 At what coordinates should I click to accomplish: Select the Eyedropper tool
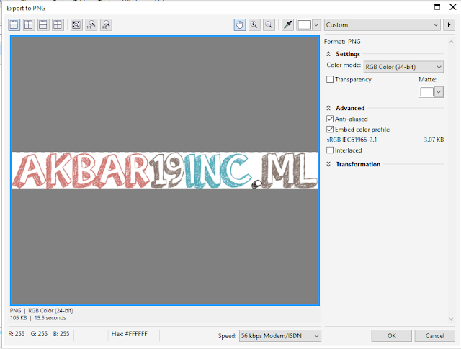click(287, 24)
